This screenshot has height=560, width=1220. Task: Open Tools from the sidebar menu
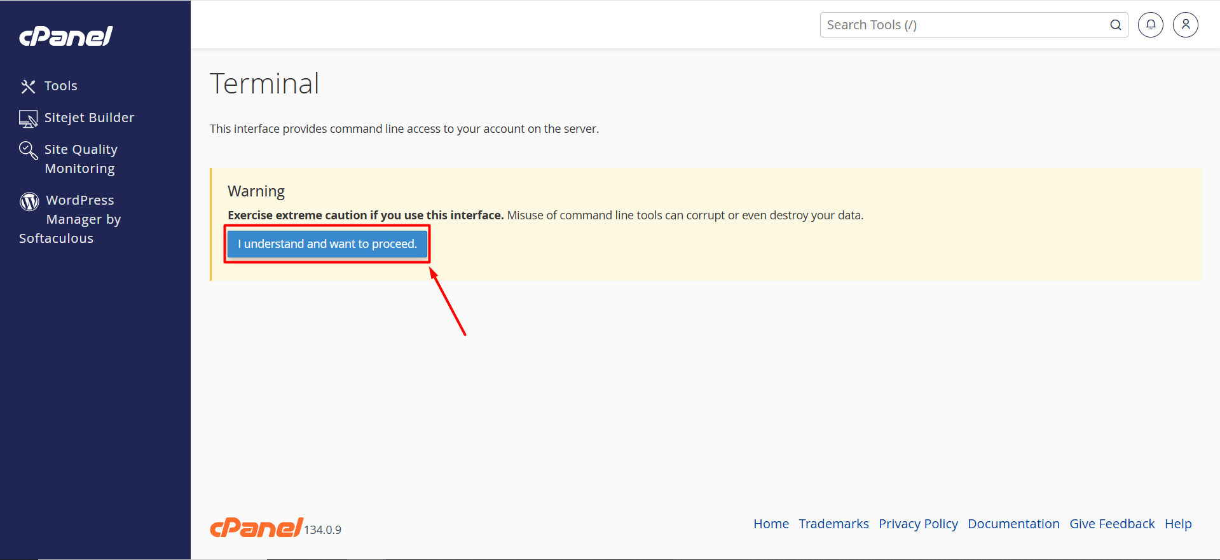click(61, 86)
